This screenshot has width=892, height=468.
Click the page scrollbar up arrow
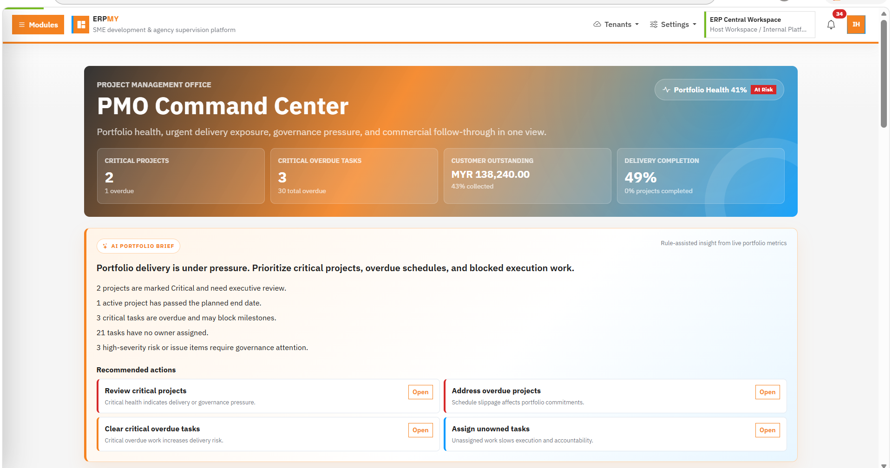884,13
